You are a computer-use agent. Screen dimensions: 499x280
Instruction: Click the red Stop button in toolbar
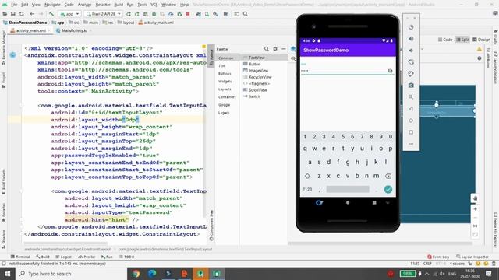[188, 14]
